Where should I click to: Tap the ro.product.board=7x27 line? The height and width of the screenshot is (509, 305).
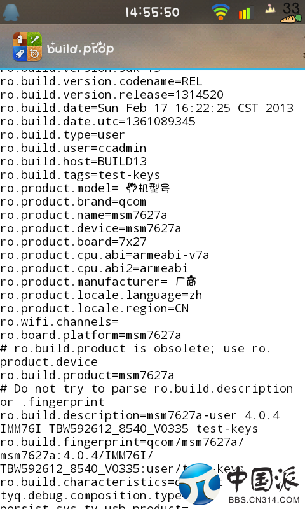pos(73,242)
